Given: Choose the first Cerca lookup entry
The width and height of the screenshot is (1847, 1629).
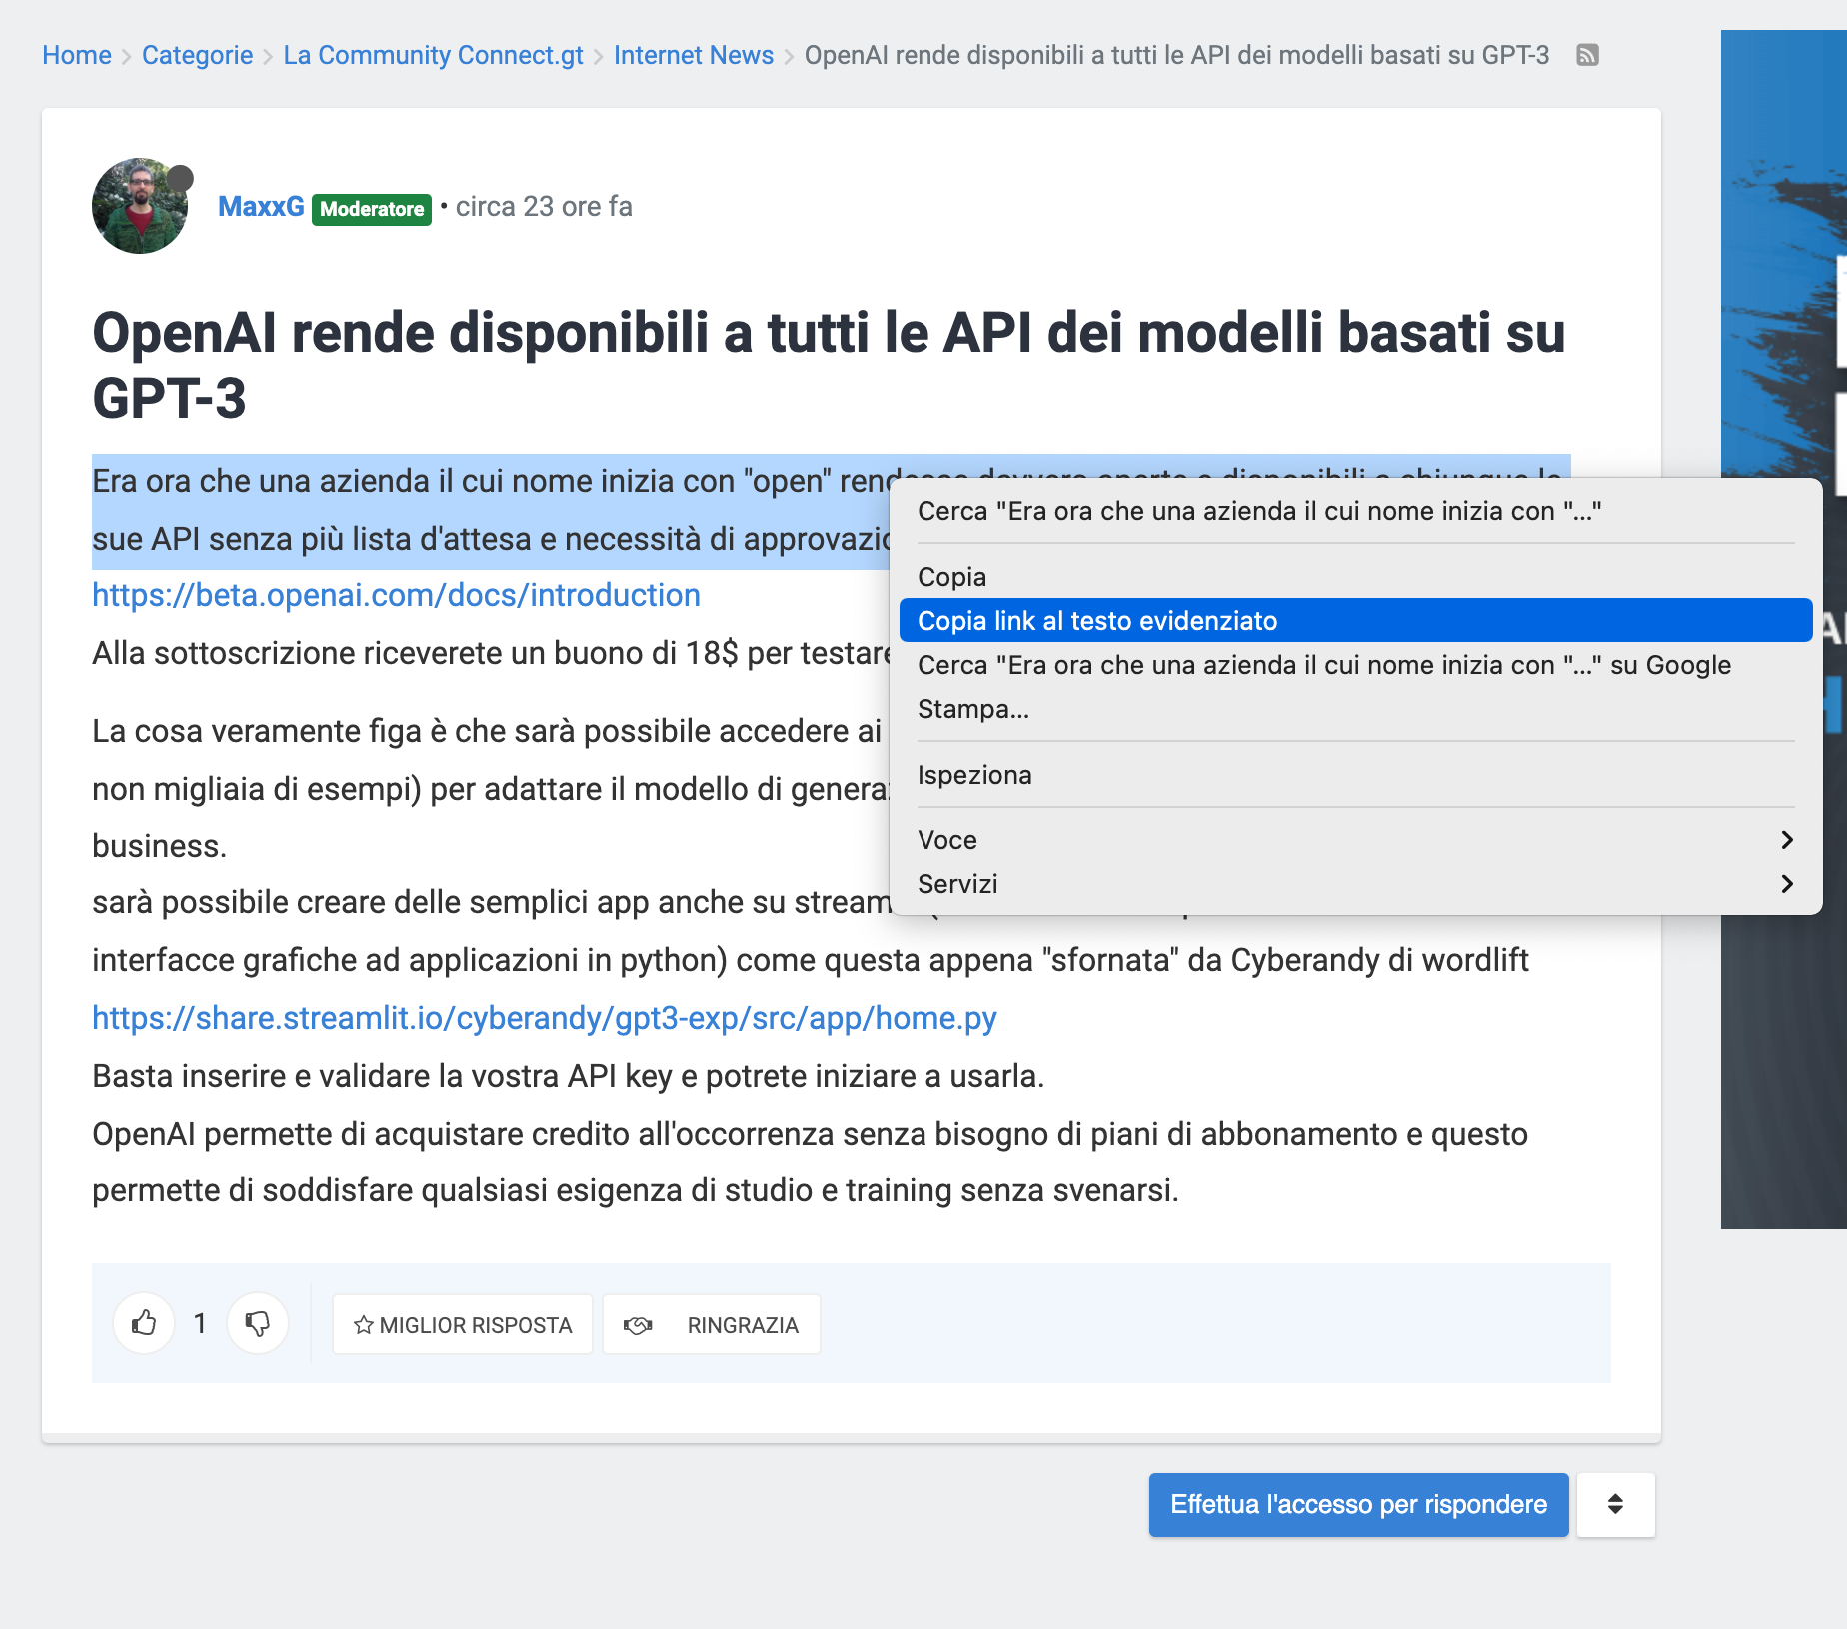Looking at the screenshot, I should pyautogui.click(x=1355, y=511).
